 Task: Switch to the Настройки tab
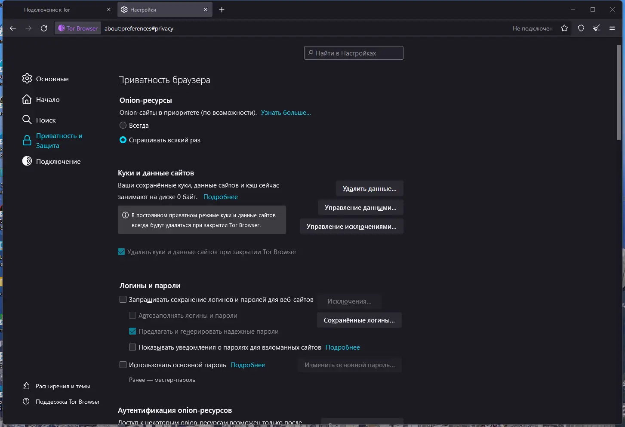coord(144,9)
